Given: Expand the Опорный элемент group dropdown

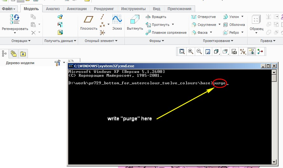Looking at the screenshot, I should tap(101, 41).
